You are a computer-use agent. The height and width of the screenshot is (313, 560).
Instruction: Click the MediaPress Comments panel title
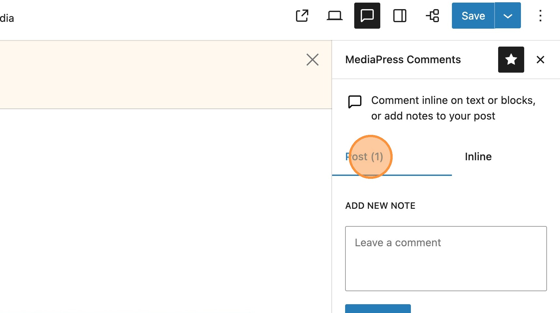coord(403,60)
